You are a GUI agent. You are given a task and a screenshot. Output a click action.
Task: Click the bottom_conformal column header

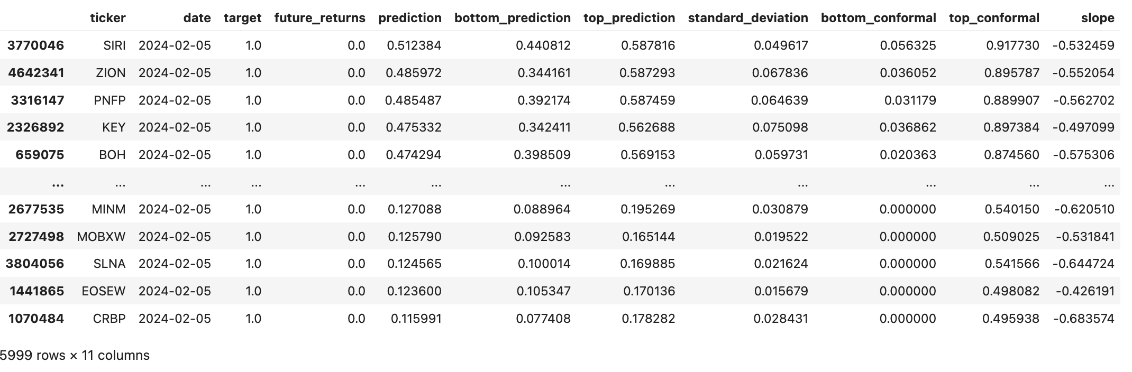[x=878, y=18]
